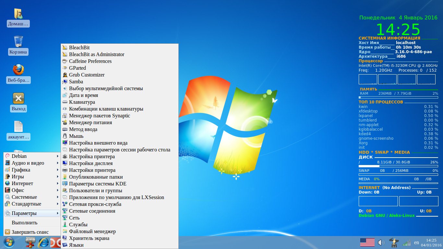Open the Samba configuration entry

[120, 81]
